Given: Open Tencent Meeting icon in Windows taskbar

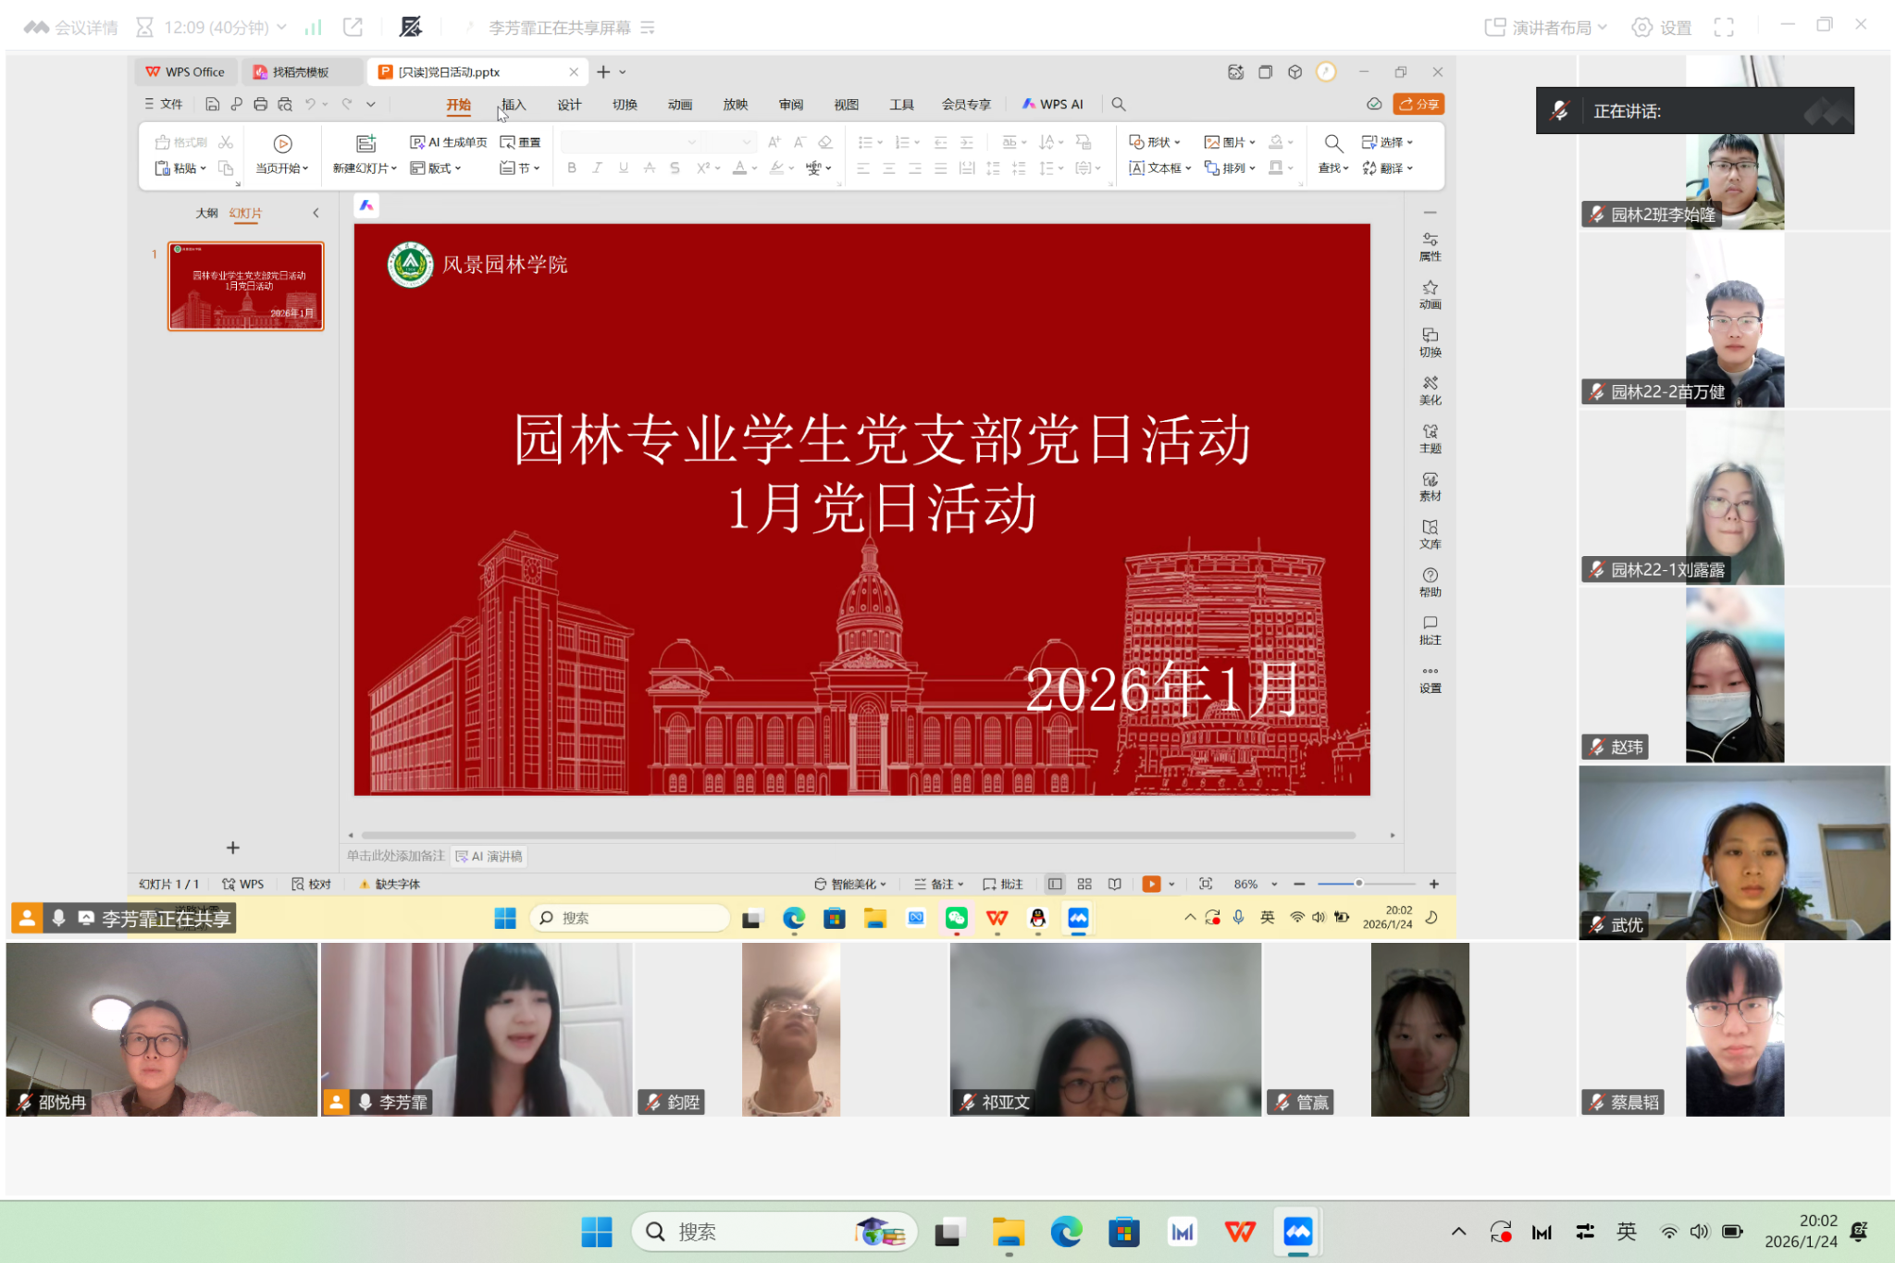Looking at the screenshot, I should (x=1297, y=1232).
